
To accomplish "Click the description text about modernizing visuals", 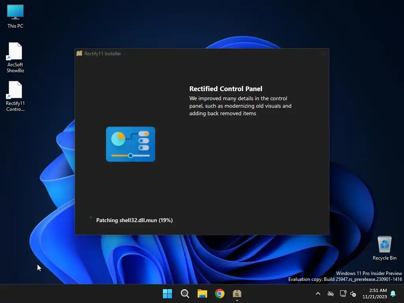I will [x=240, y=106].
